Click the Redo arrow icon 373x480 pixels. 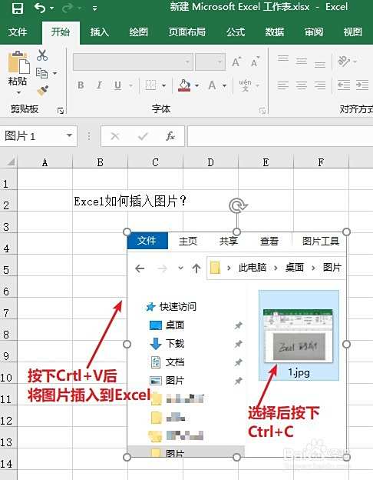[x=67, y=8]
